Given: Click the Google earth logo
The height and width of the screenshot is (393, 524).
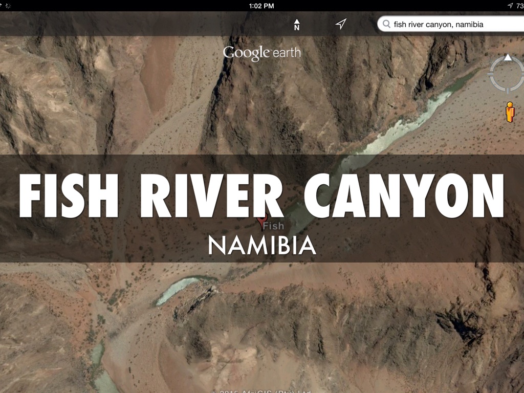Looking at the screenshot, I should tap(261, 53).
